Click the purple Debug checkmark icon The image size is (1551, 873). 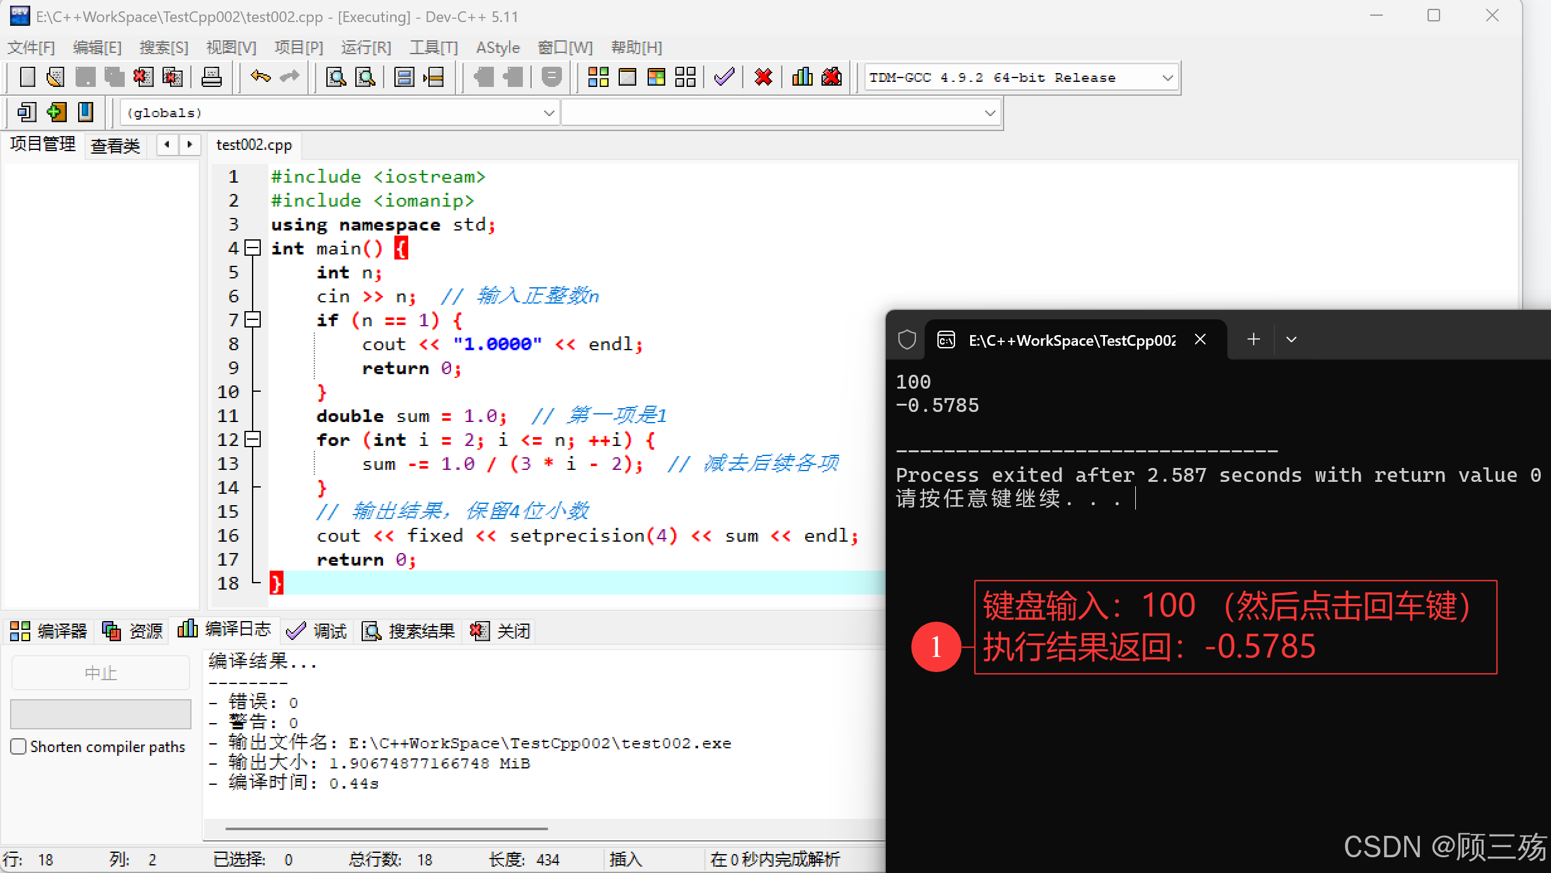point(724,77)
